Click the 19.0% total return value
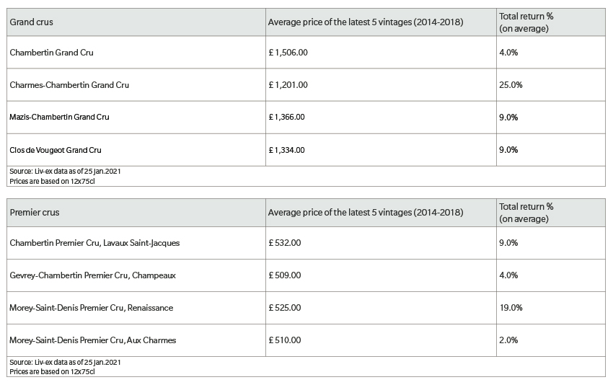 coord(511,308)
